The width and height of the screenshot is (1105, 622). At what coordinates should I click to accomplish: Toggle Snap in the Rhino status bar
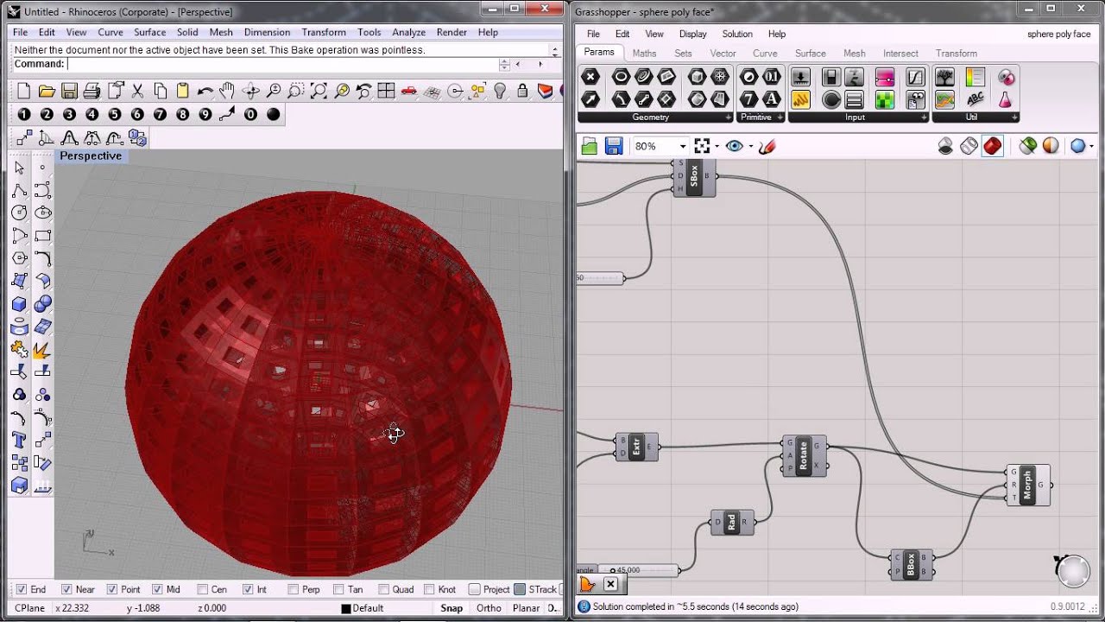tap(451, 608)
